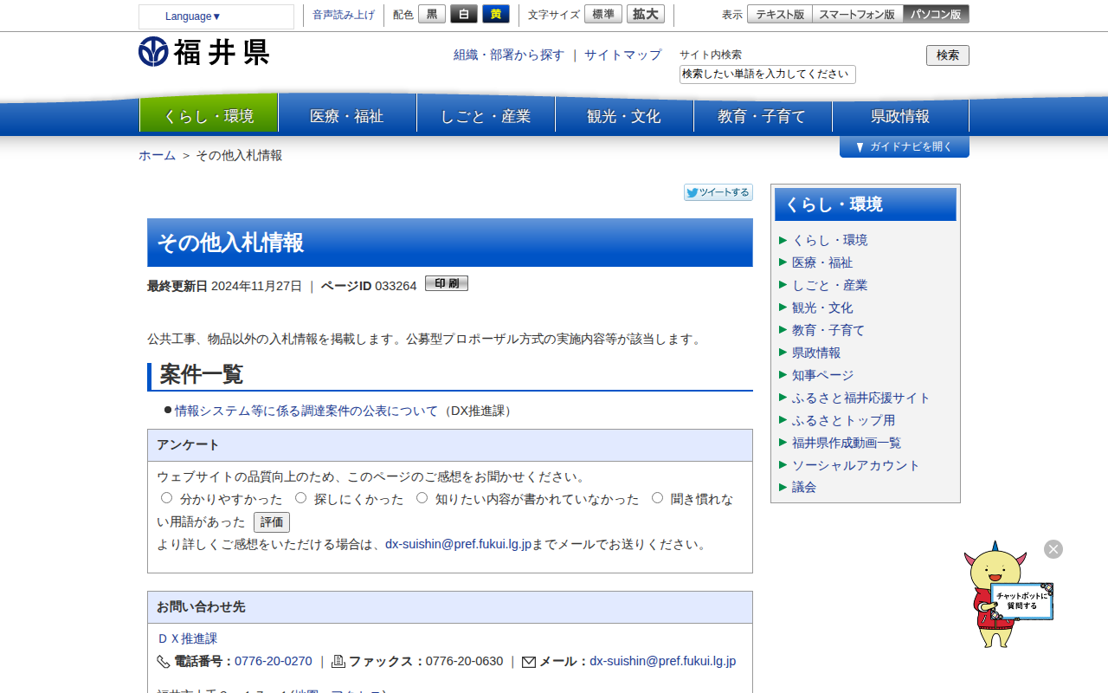1108x693 pixels.
Task: Open sidebar link 議会
Action: (x=804, y=487)
